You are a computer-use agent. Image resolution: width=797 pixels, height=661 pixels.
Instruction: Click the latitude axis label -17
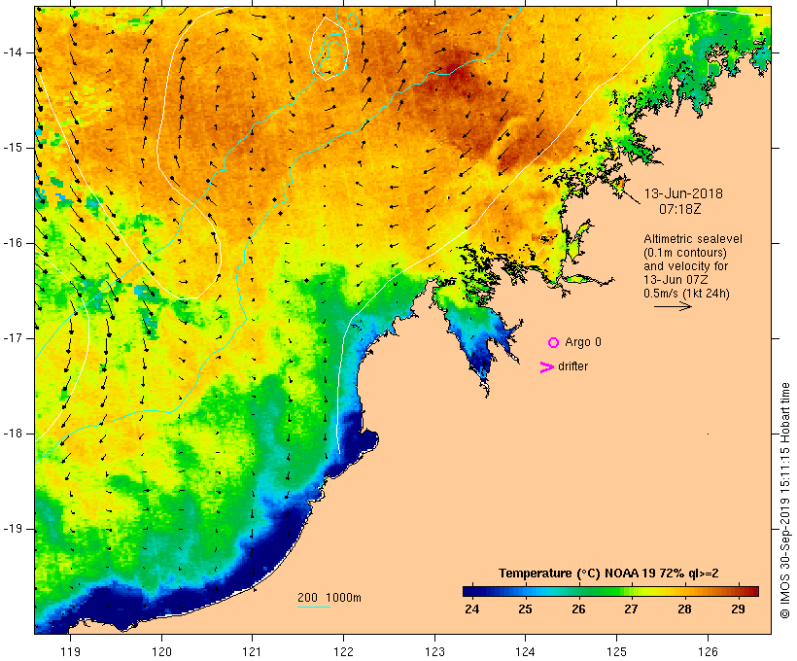(x=13, y=338)
